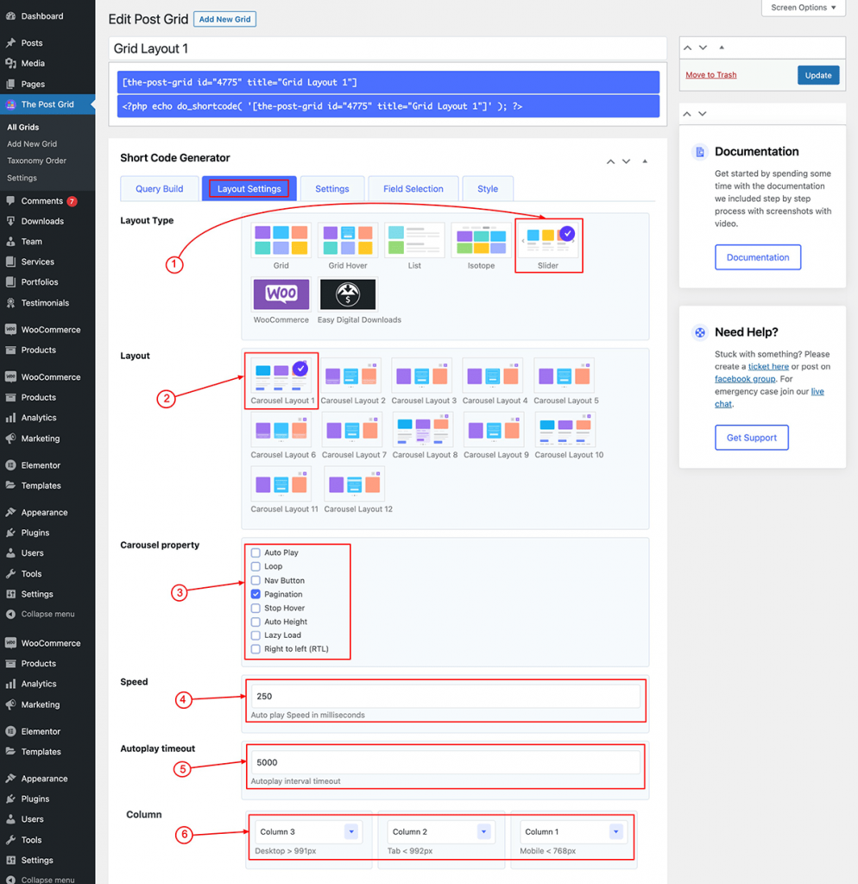The height and width of the screenshot is (884, 858).
Task: Choose Carousel Layout 1 thumbnail
Action: click(x=281, y=376)
